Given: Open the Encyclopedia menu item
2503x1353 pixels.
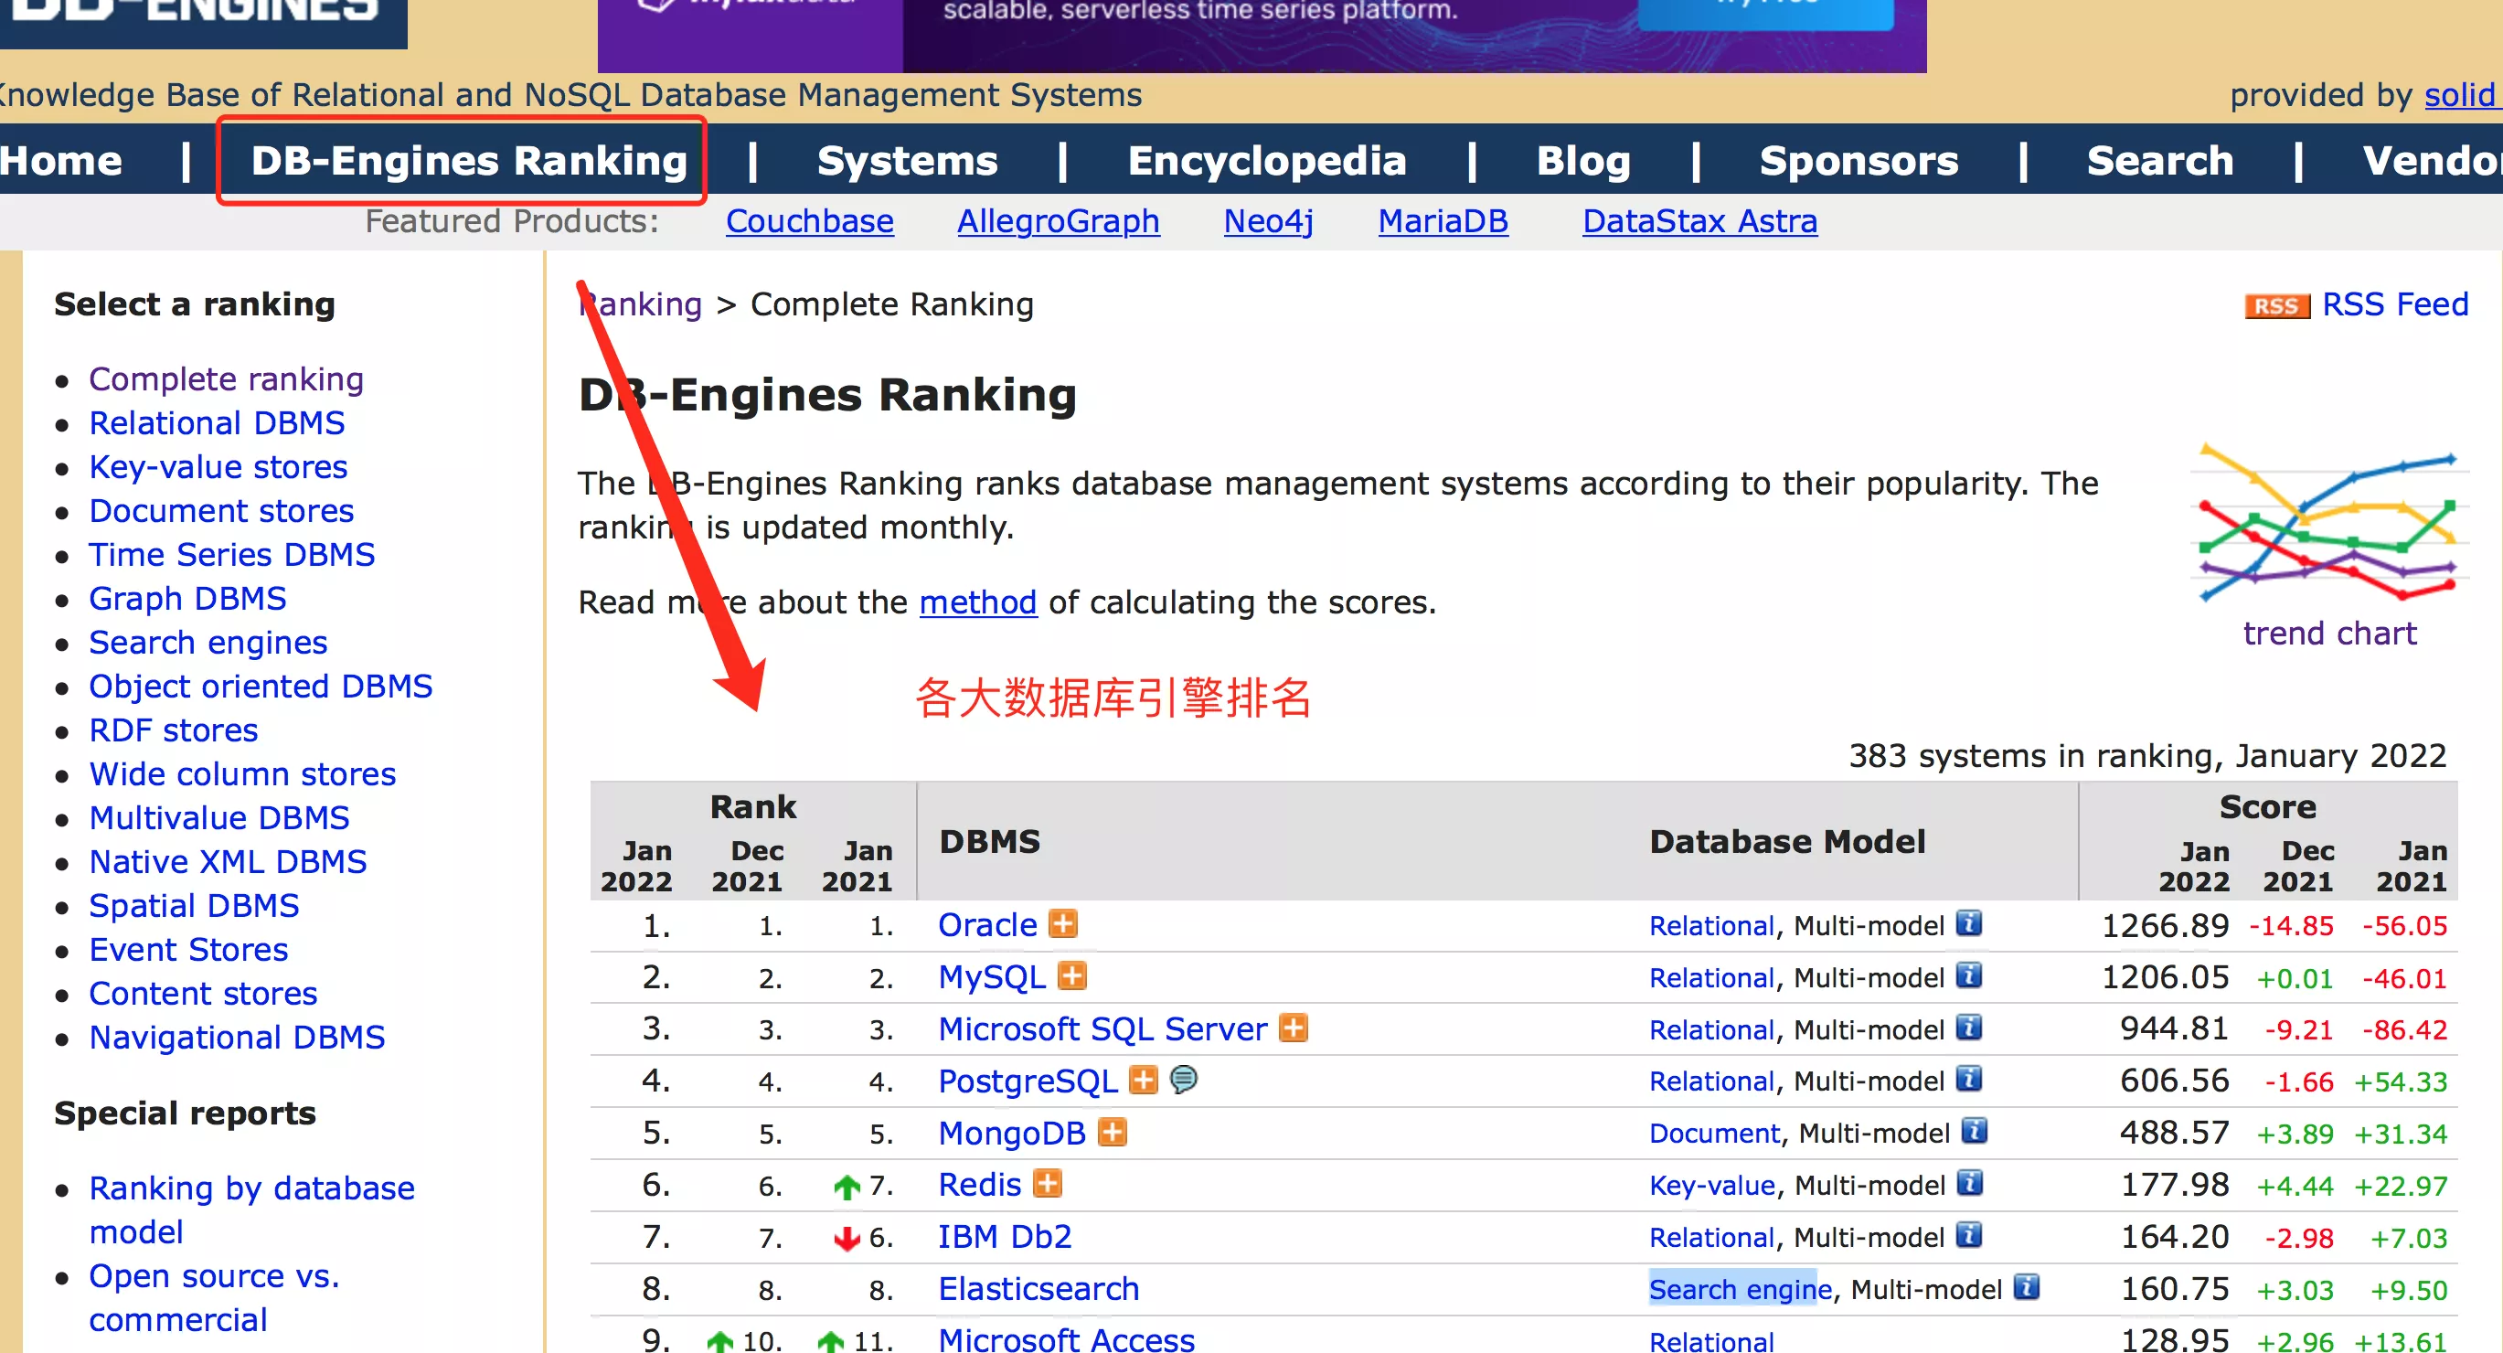Looking at the screenshot, I should click(1267, 160).
